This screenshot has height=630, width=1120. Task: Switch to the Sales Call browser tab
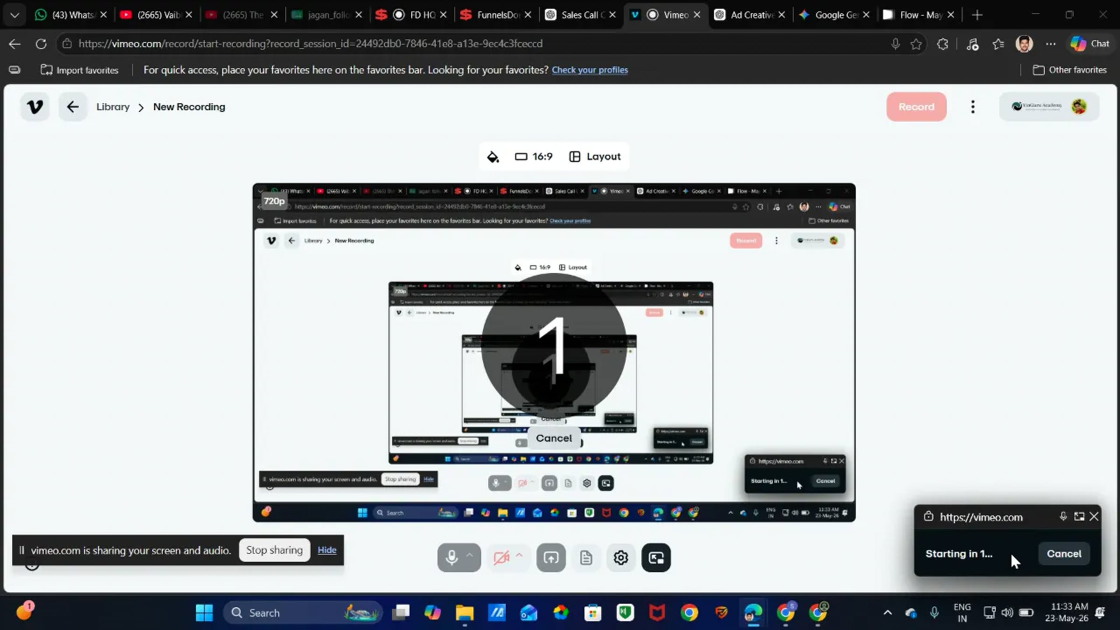[581, 15]
